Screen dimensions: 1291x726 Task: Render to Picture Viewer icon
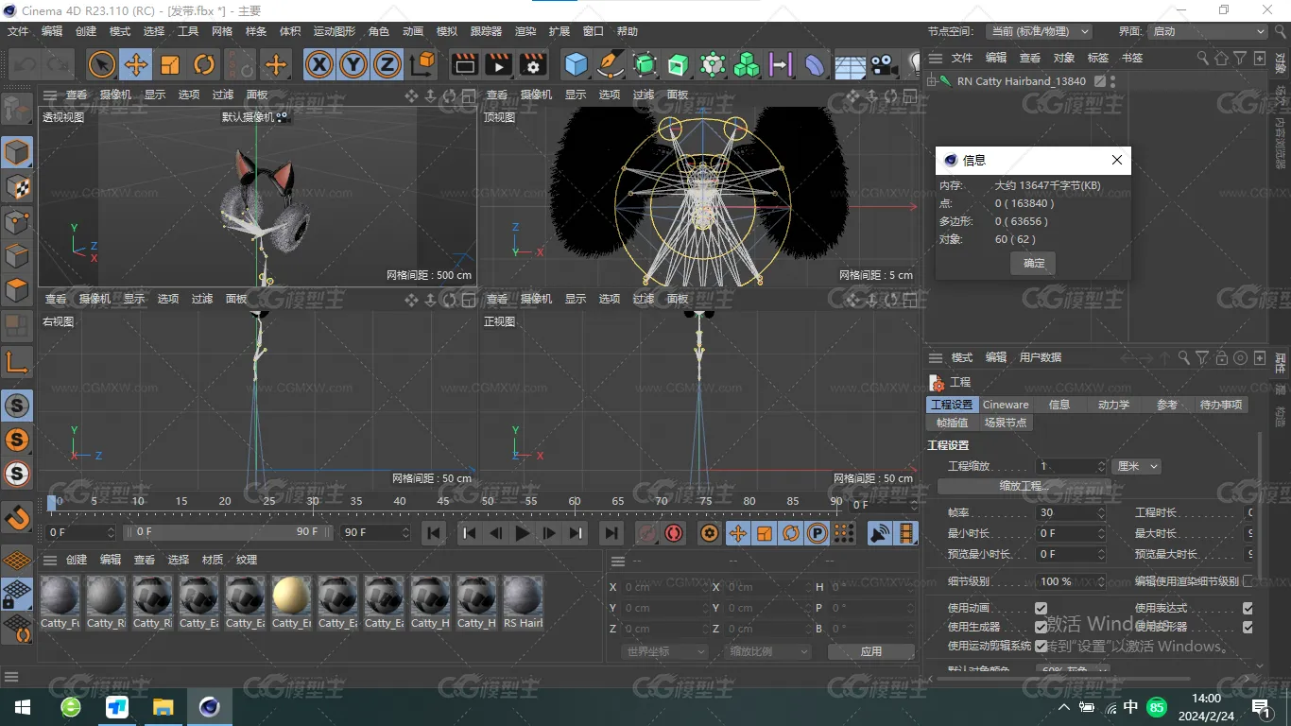pos(498,64)
